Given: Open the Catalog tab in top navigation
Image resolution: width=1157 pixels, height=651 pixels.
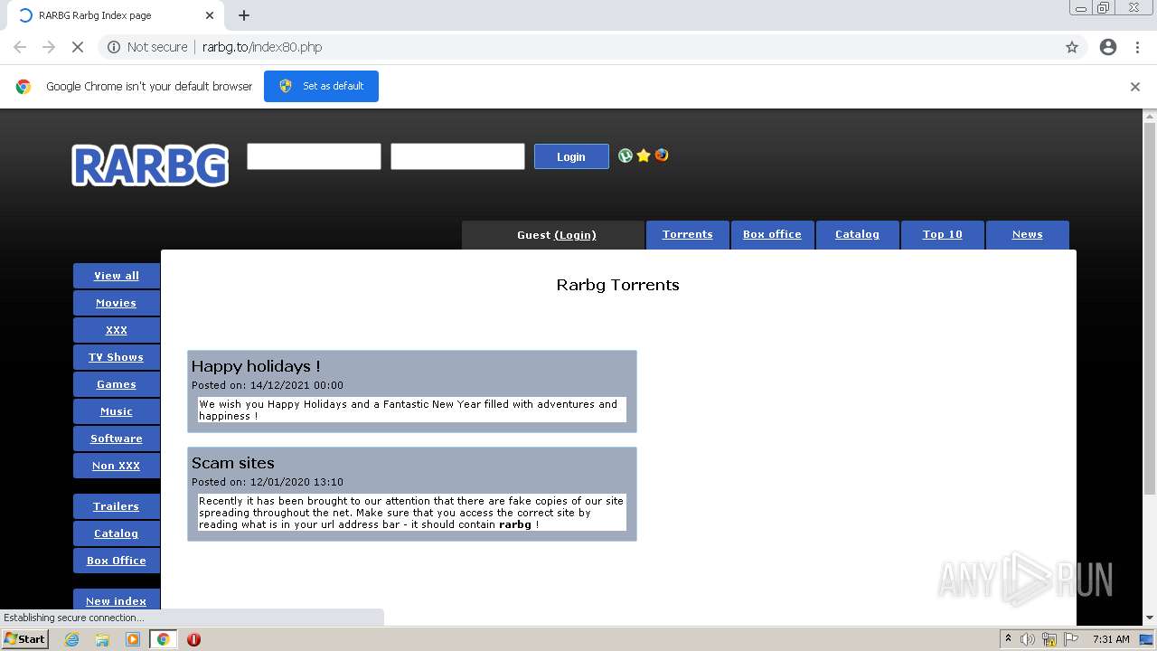Looking at the screenshot, I should point(857,234).
